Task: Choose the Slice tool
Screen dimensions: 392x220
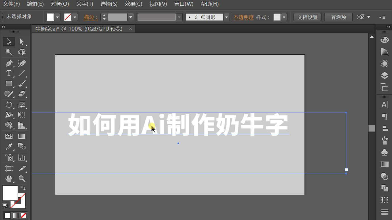Action: pos(22,168)
